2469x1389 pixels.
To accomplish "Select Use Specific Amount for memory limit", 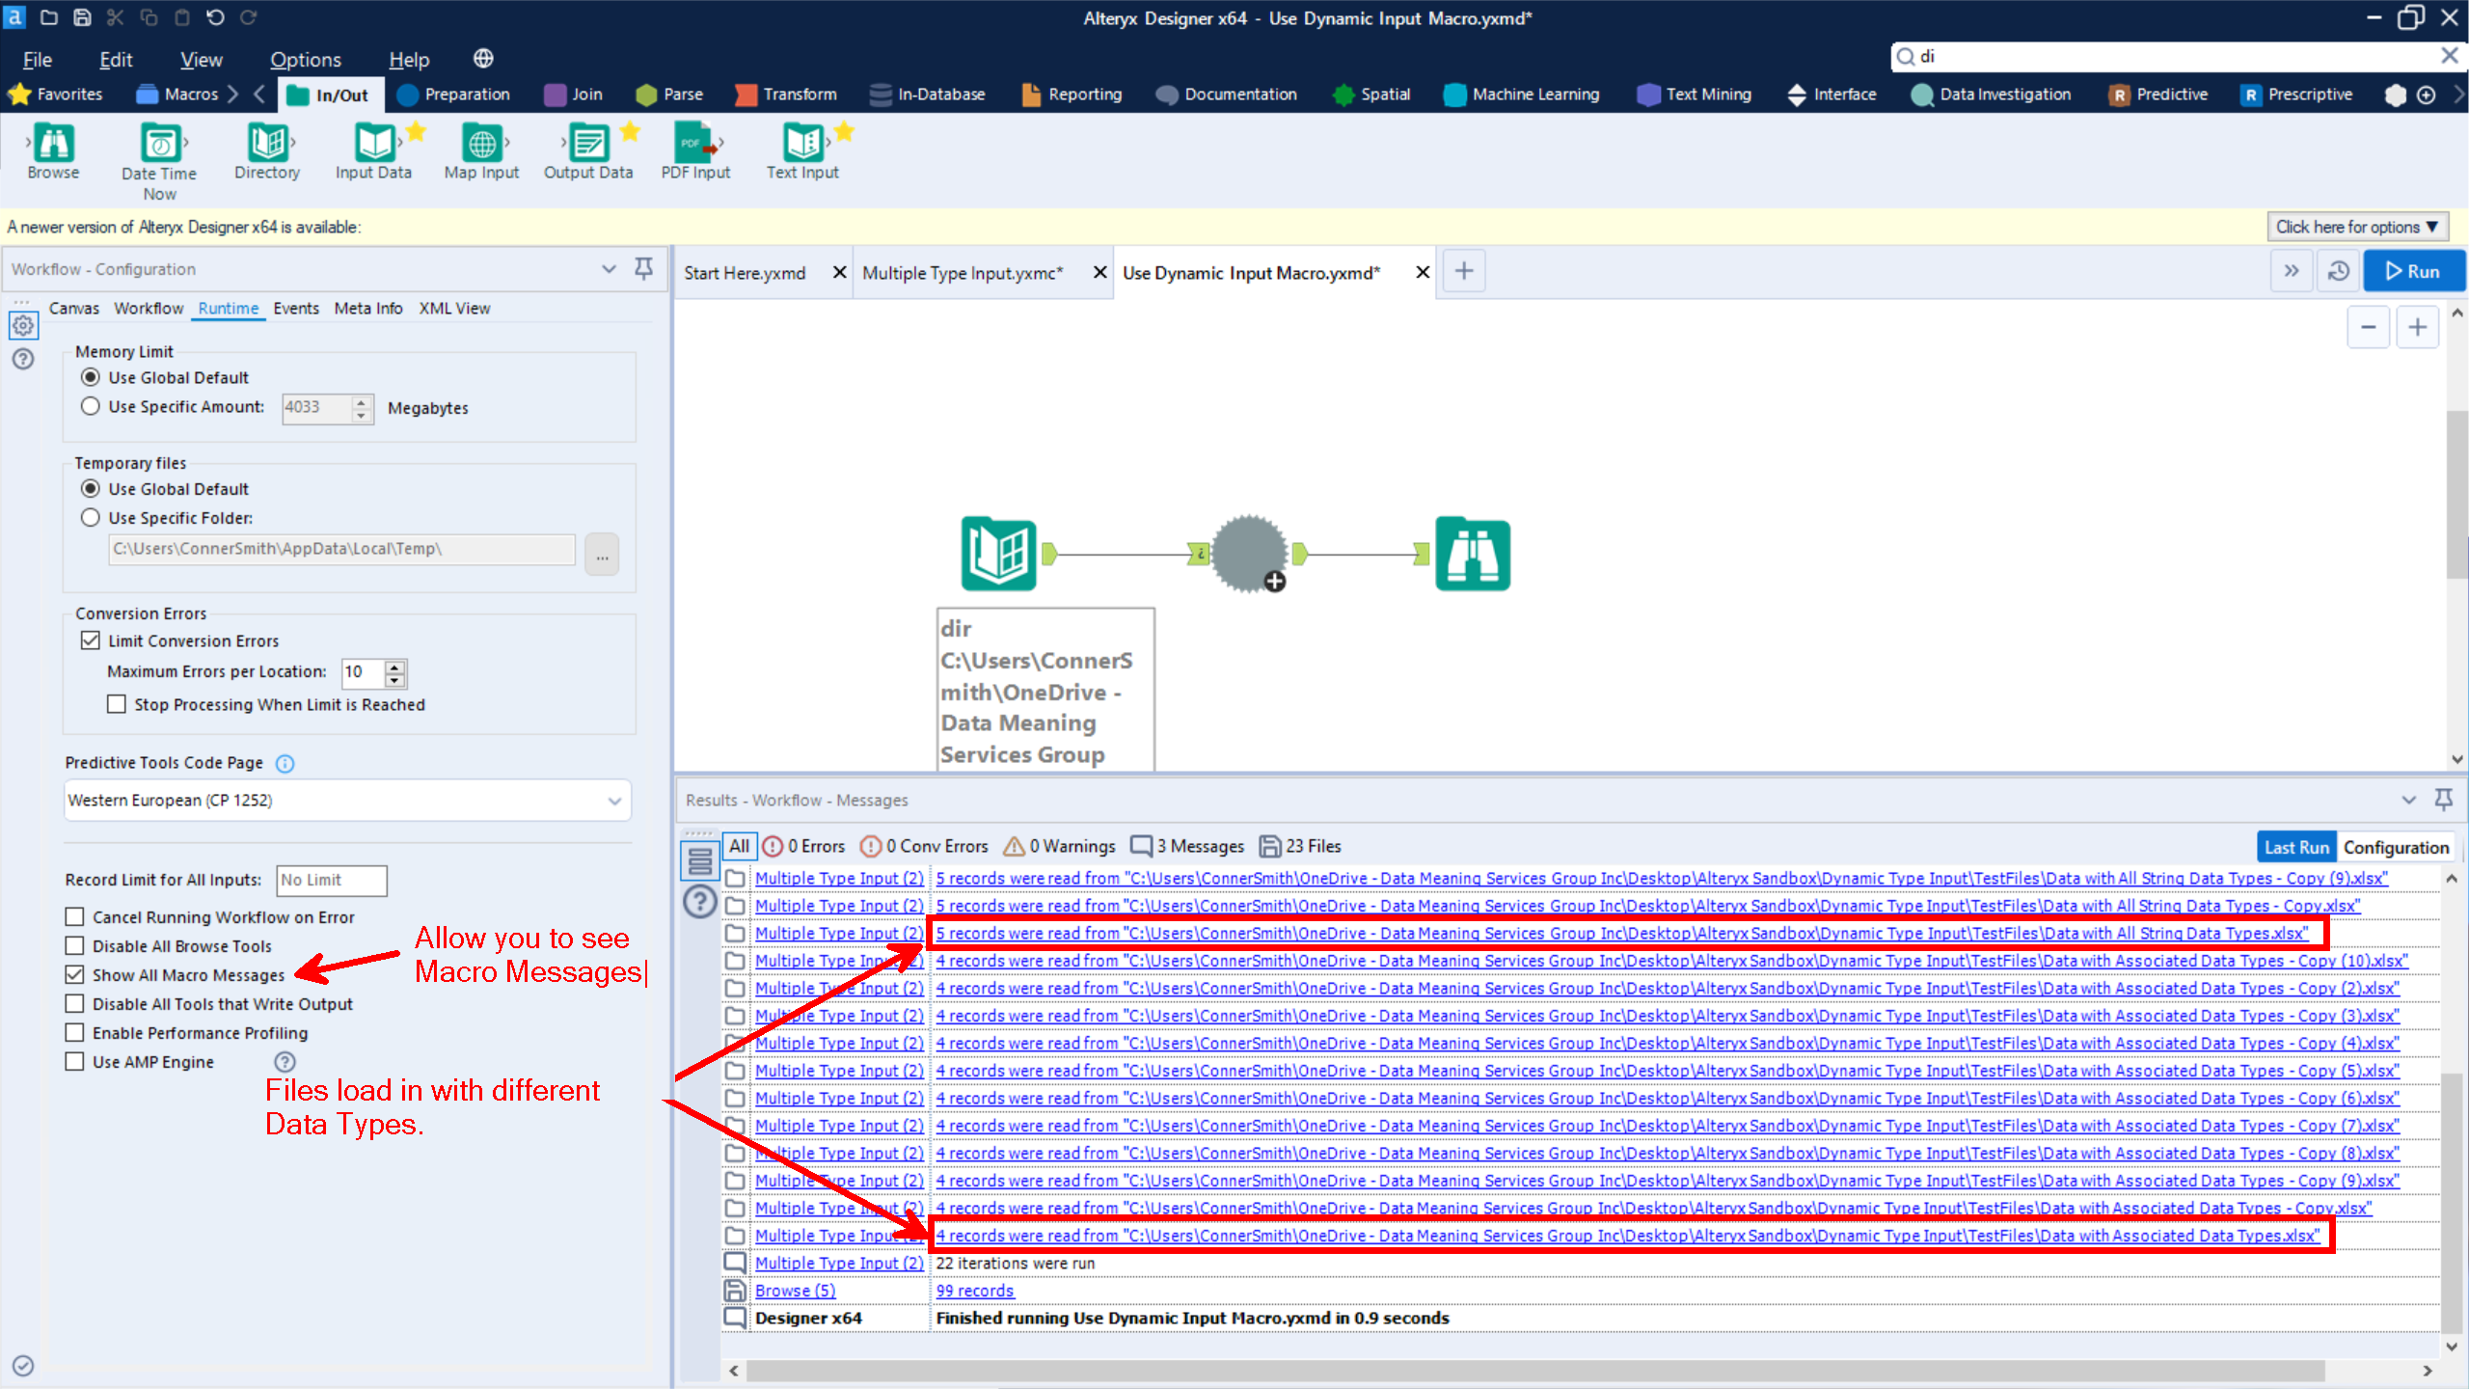I will (x=90, y=406).
